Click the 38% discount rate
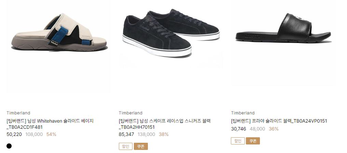The height and width of the screenshot is (153, 347). pos(164,134)
